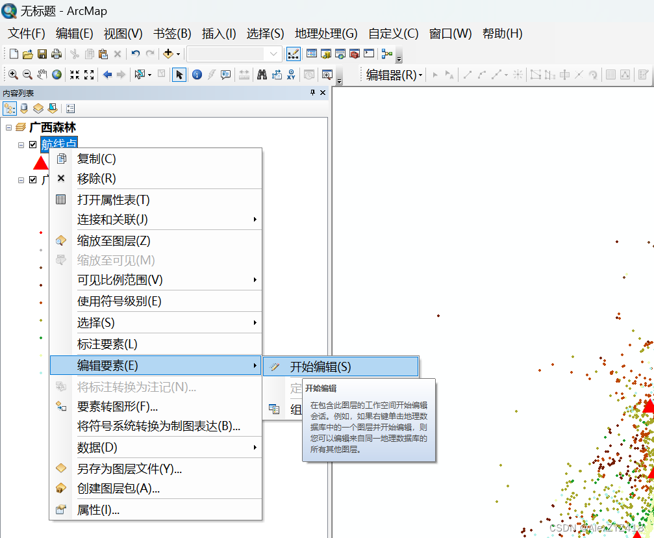This screenshot has height=538, width=654.
Task: Choose 标注要素(L) from context menu
Action: (x=156, y=344)
